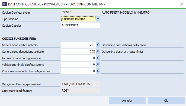Click the B2 application icon in title bar
This screenshot has width=186, height=106.
5,4
